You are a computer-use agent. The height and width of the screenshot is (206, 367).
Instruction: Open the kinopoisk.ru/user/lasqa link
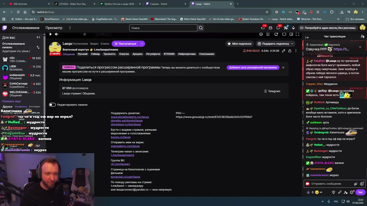pos(126,177)
